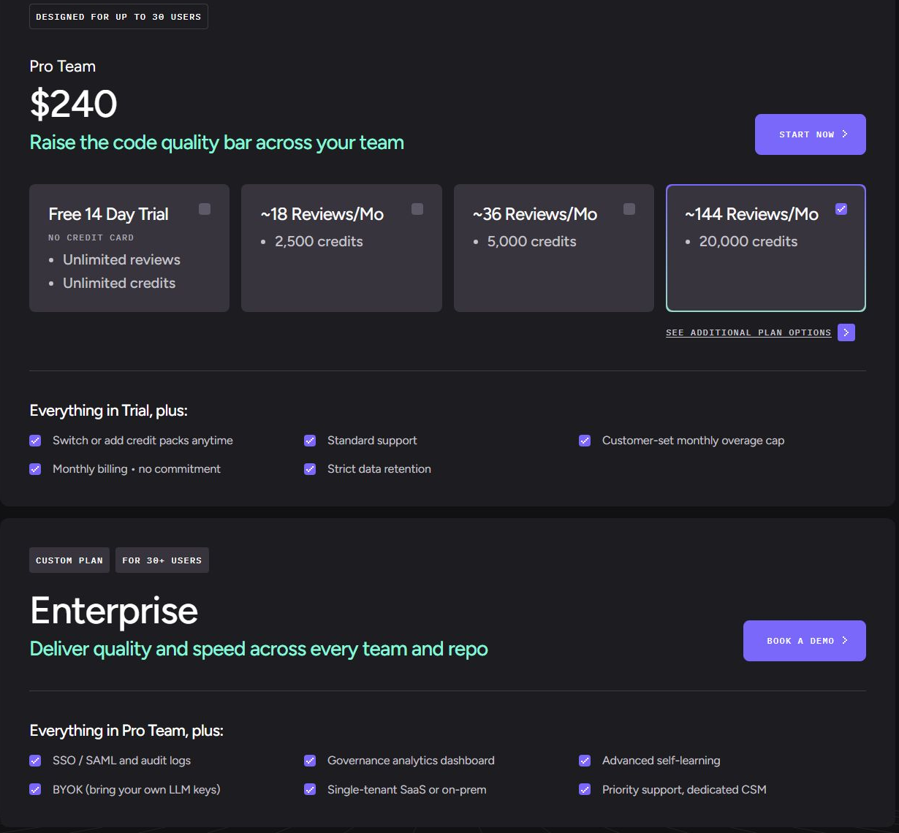Click the Book a Demo button
Viewport: 899px width, 833px height.
click(x=804, y=641)
